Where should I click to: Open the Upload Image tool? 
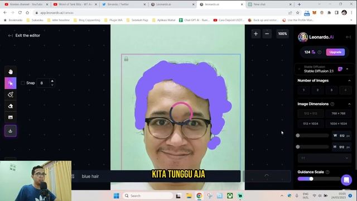coord(11,117)
